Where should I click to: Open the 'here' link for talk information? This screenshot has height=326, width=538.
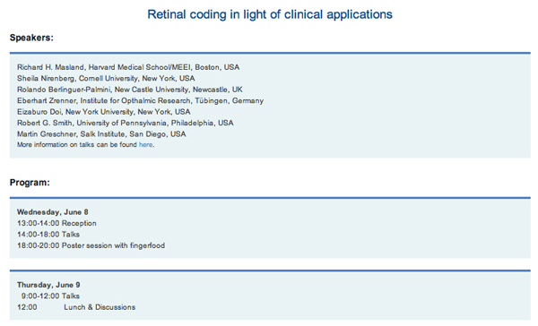point(145,145)
